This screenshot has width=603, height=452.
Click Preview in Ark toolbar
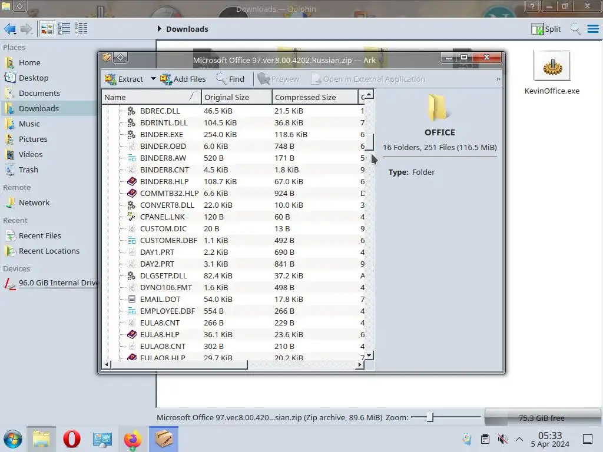click(279, 79)
